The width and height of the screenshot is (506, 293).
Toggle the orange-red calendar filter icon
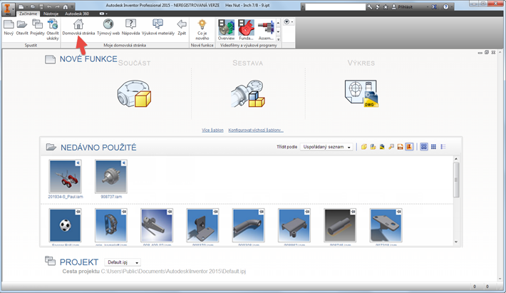[400, 147]
